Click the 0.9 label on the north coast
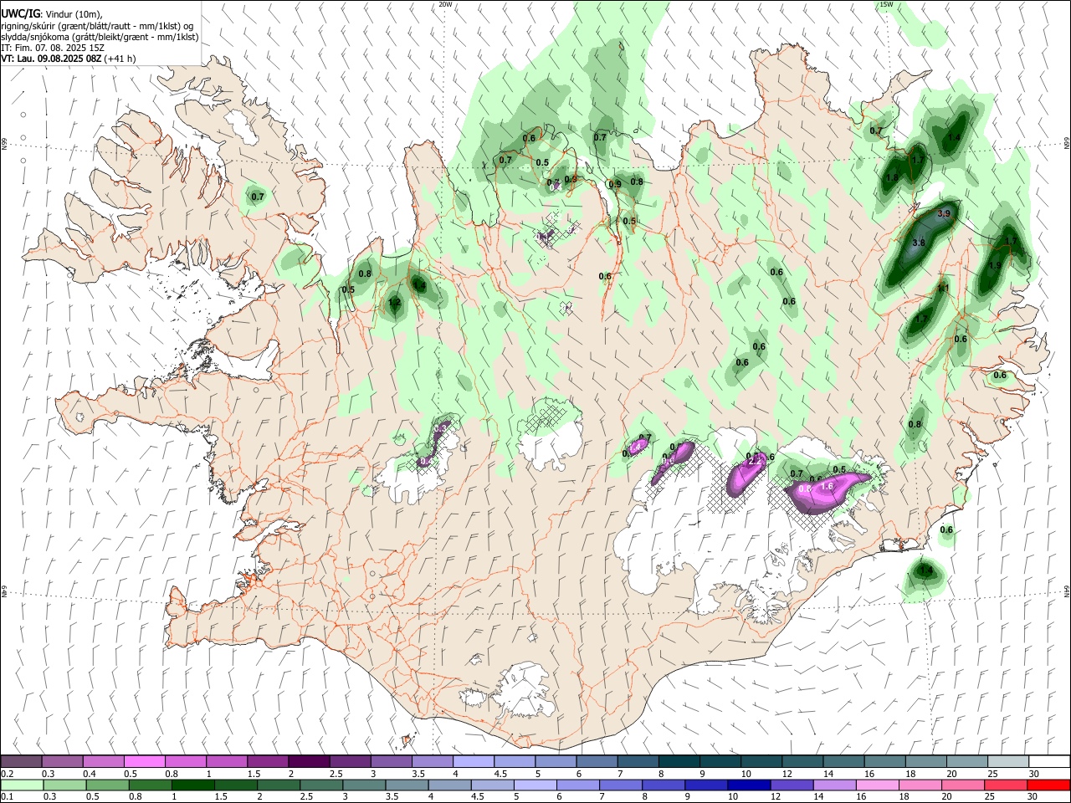The width and height of the screenshot is (1071, 803). point(615,185)
